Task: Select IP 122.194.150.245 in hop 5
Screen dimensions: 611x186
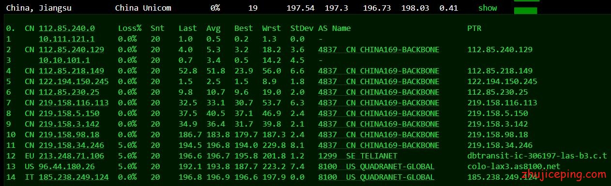Action: pyautogui.click(x=74, y=82)
